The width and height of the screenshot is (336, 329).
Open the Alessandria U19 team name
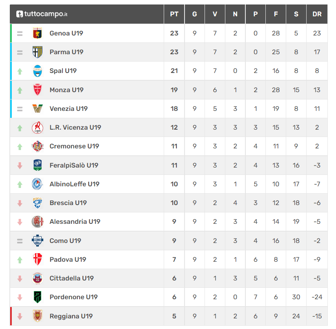coord(75,222)
